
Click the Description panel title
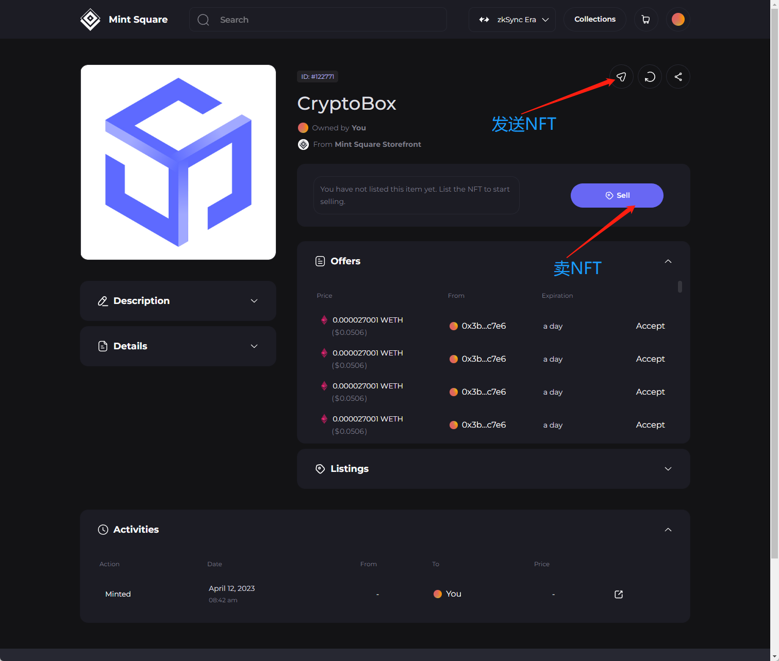point(141,301)
